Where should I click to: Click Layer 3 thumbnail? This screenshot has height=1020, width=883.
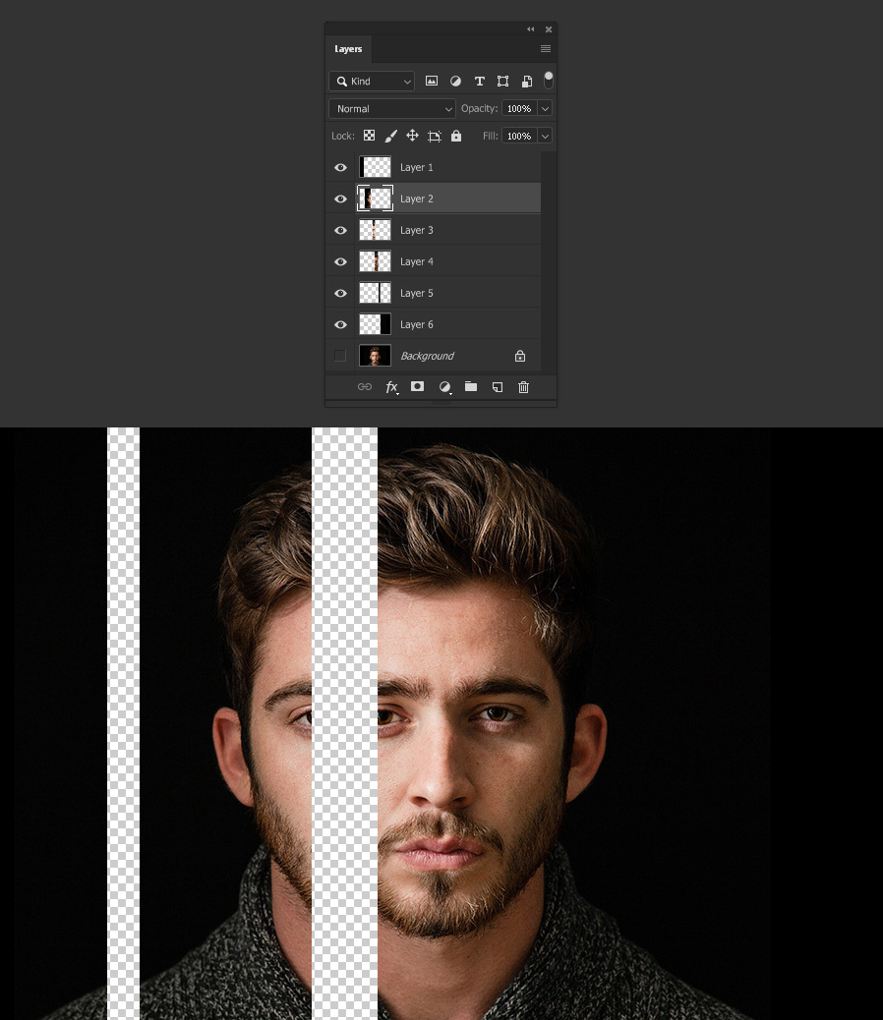coord(375,230)
